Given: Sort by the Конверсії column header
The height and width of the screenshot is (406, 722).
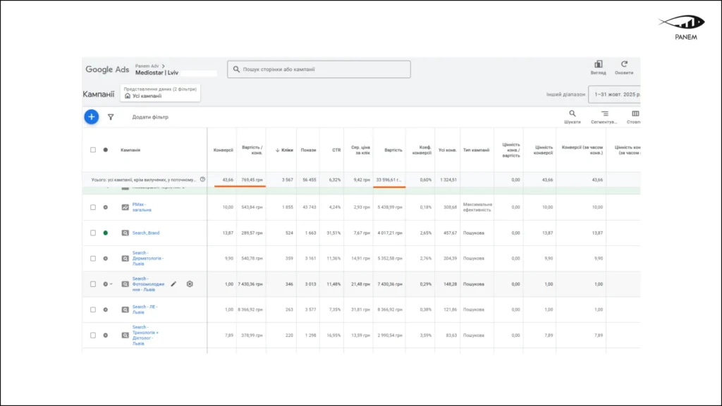Looking at the screenshot, I should pyautogui.click(x=224, y=150).
